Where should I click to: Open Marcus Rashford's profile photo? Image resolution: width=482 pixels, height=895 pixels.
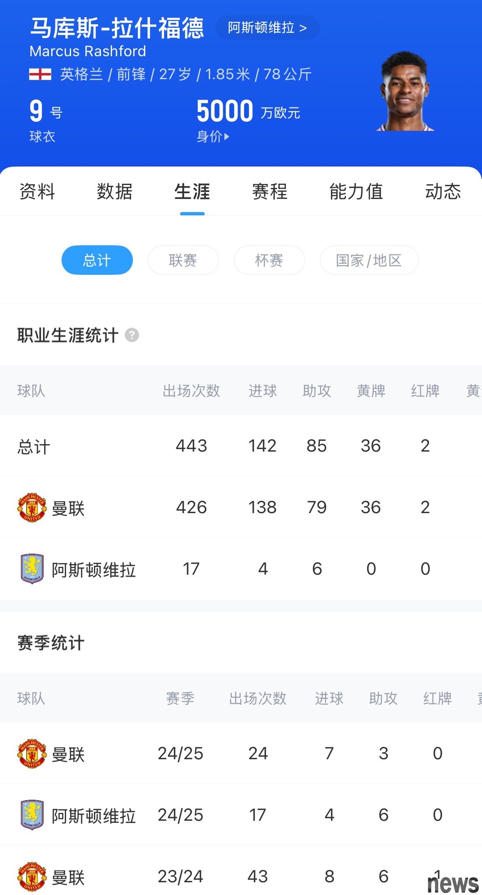point(404,91)
